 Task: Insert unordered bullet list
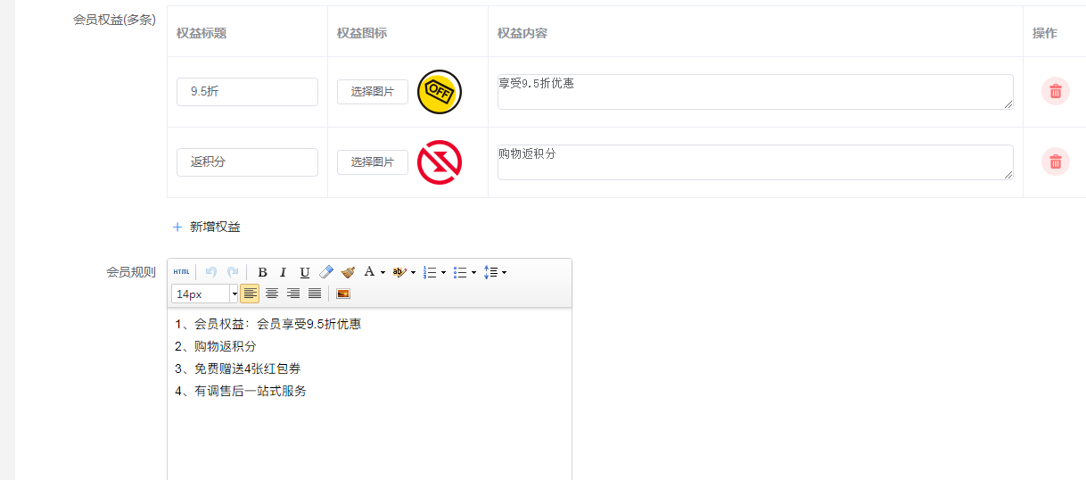click(x=460, y=272)
